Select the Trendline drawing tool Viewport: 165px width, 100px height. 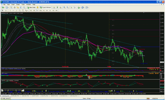(16, 11)
